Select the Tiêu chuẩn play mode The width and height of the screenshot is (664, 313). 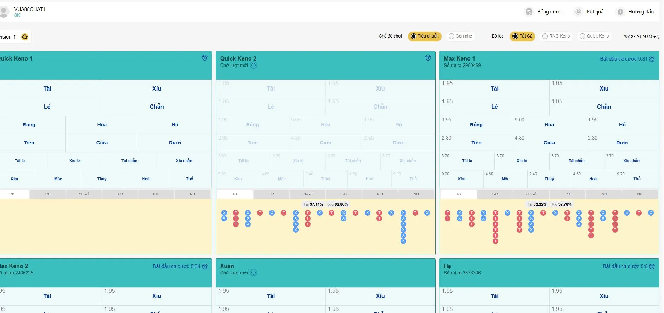[x=424, y=36]
